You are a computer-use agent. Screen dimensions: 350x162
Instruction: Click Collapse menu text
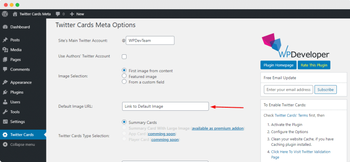pos(22,144)
